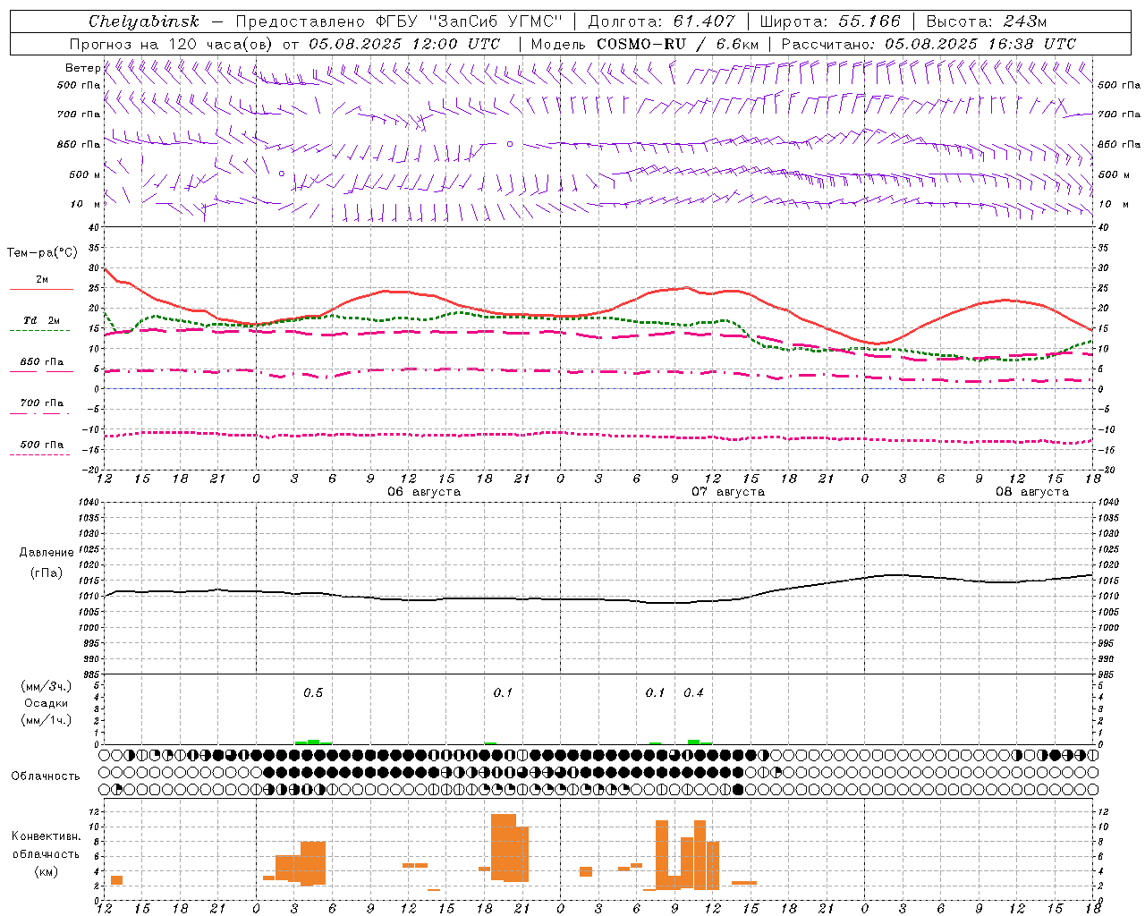Click the "Осадки" precipitation label
The height and width of the screenshot is (916, 1145).
(x=47, y=703)
